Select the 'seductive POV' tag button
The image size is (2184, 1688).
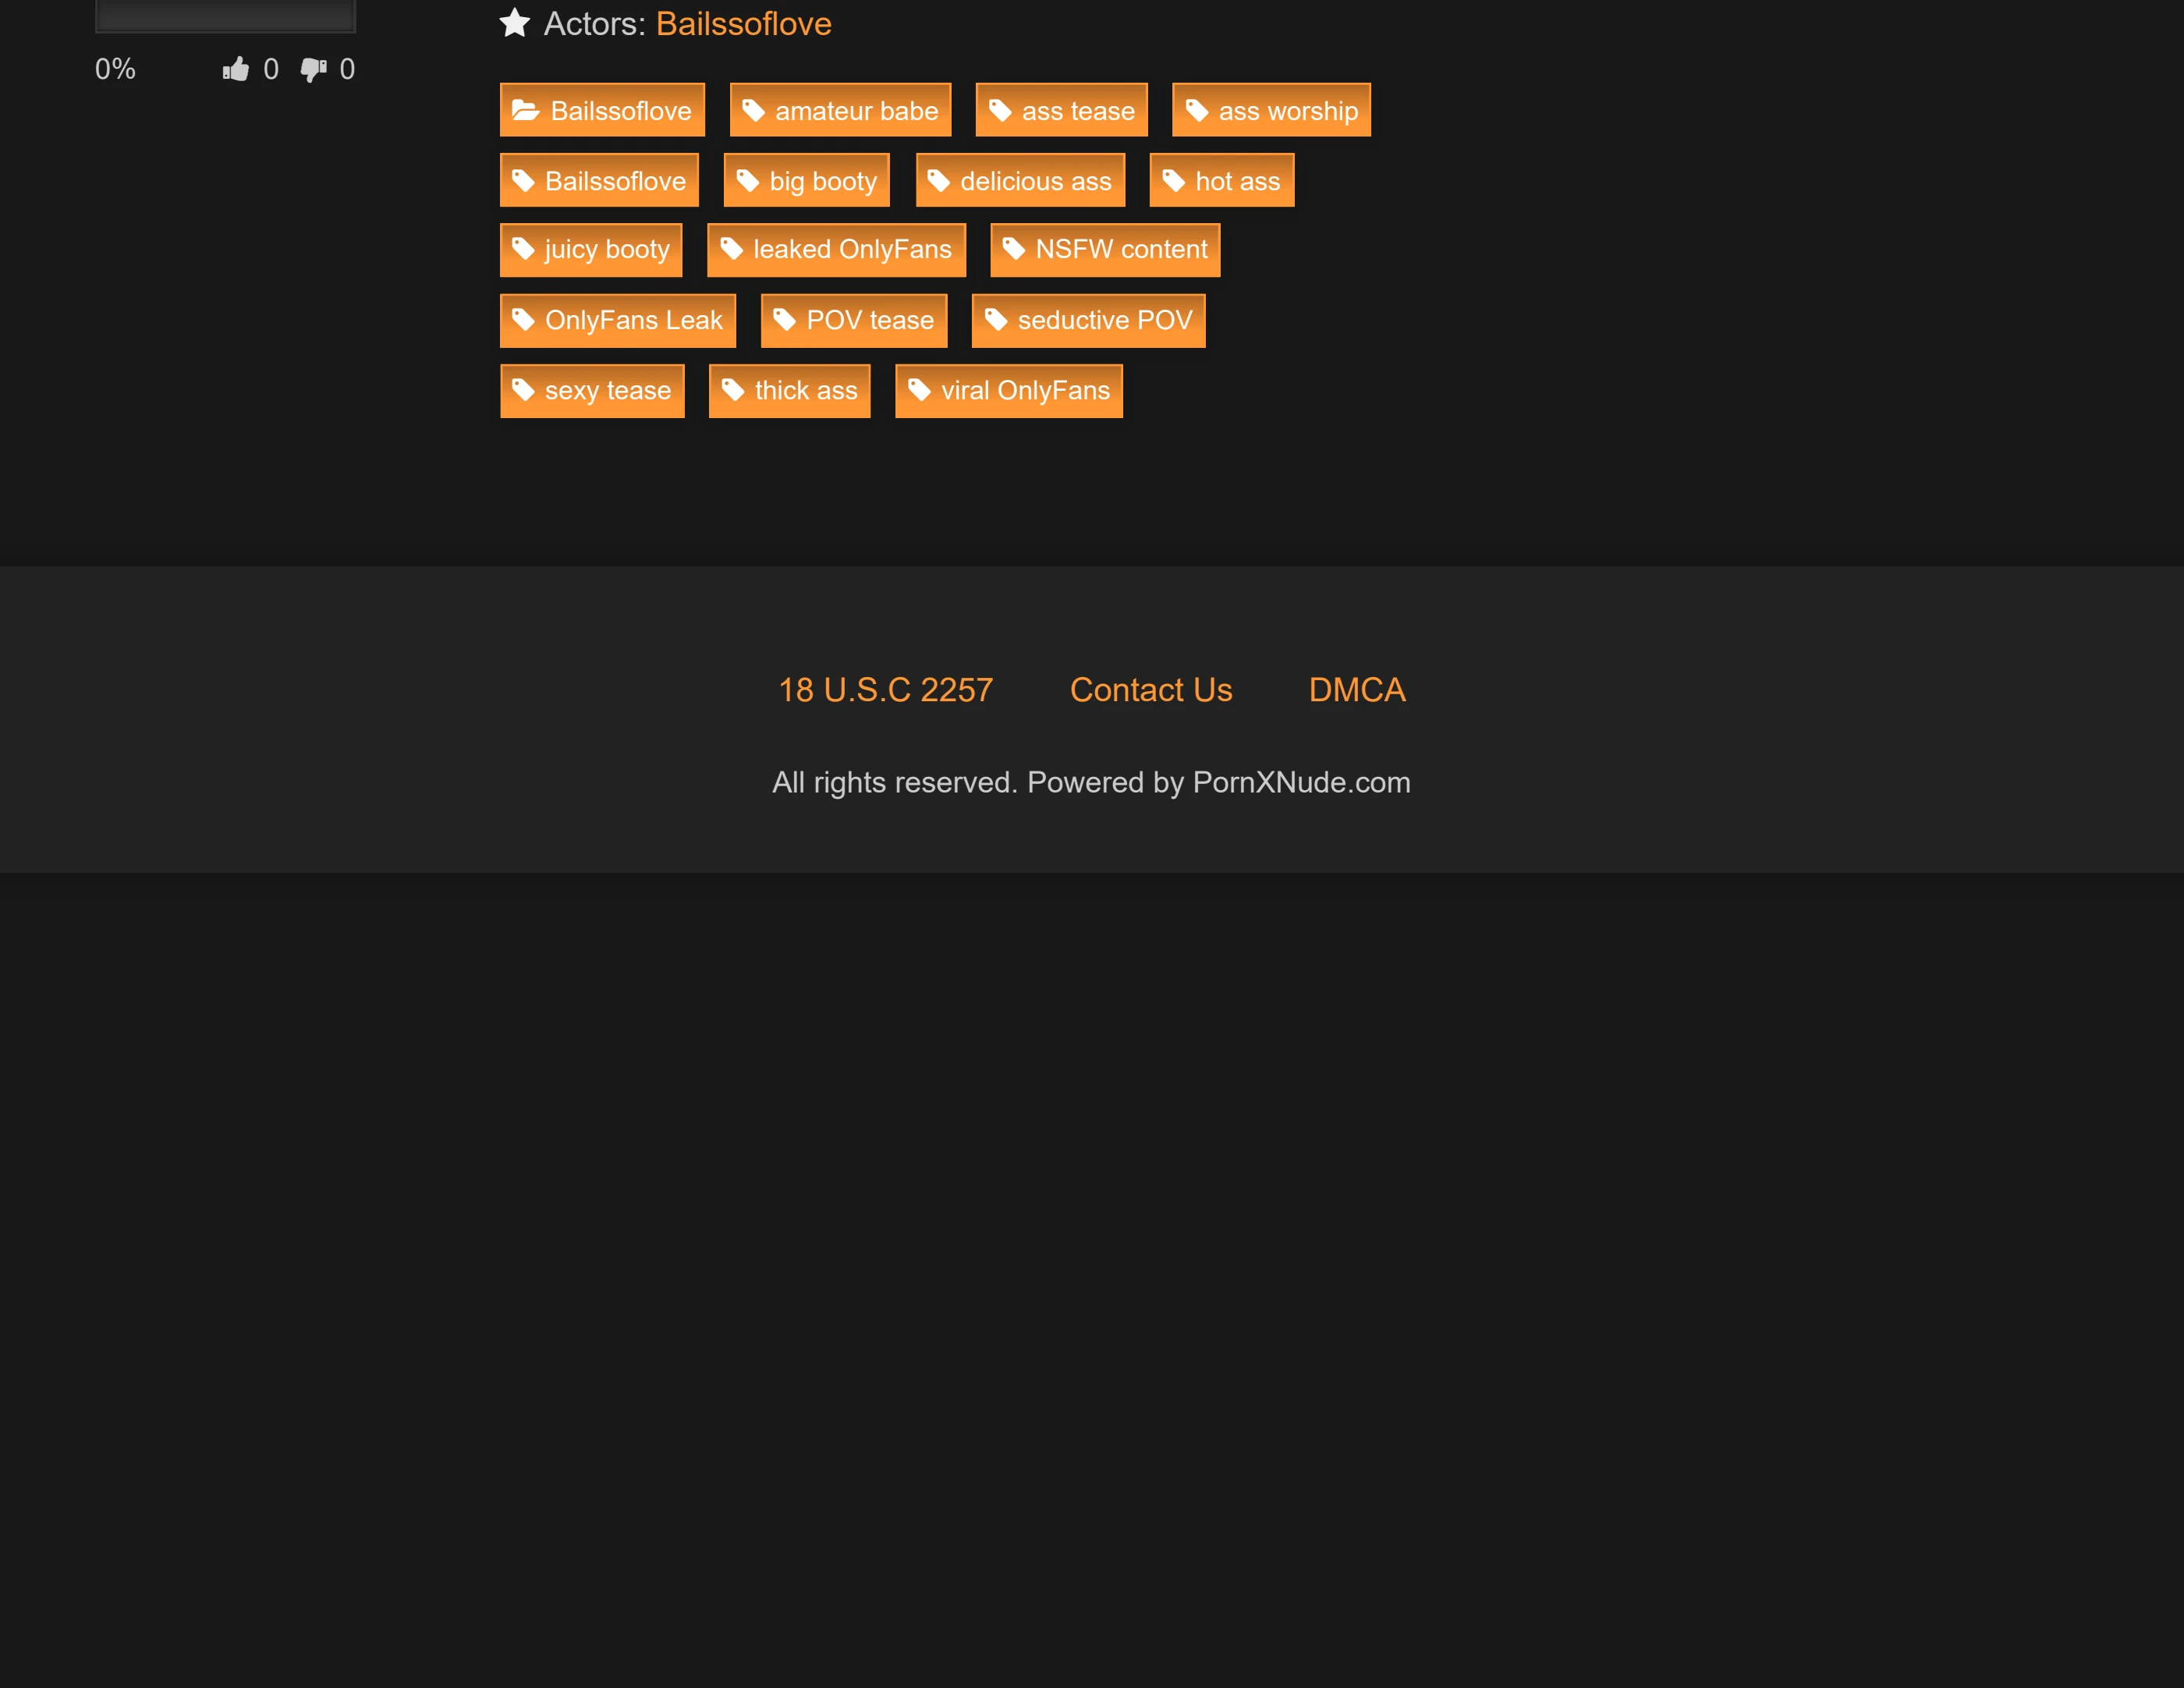(1088, 320)
